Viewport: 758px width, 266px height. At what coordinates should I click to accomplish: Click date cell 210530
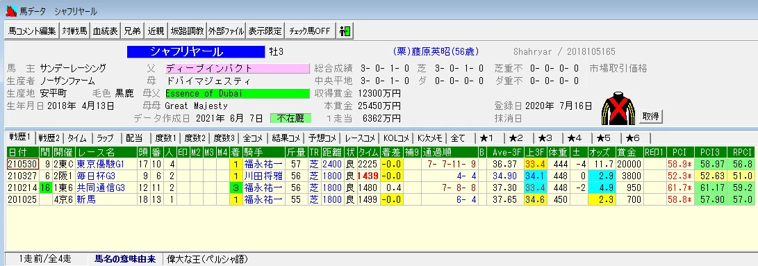click(x=22, y=164)
